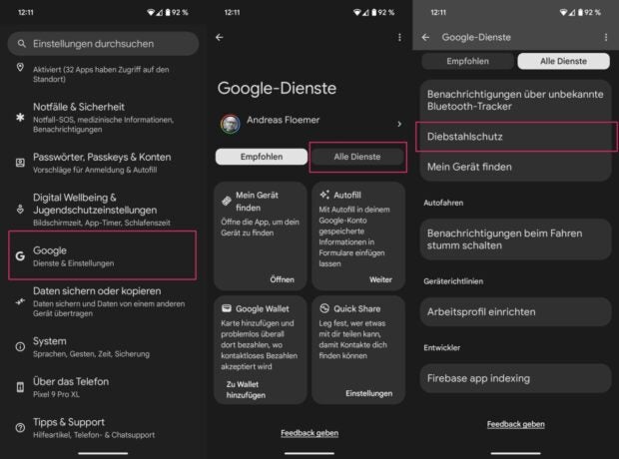Open Mein Gerät finden list entry
Viewport: 619px width, 459px height.
pos(515,167)
